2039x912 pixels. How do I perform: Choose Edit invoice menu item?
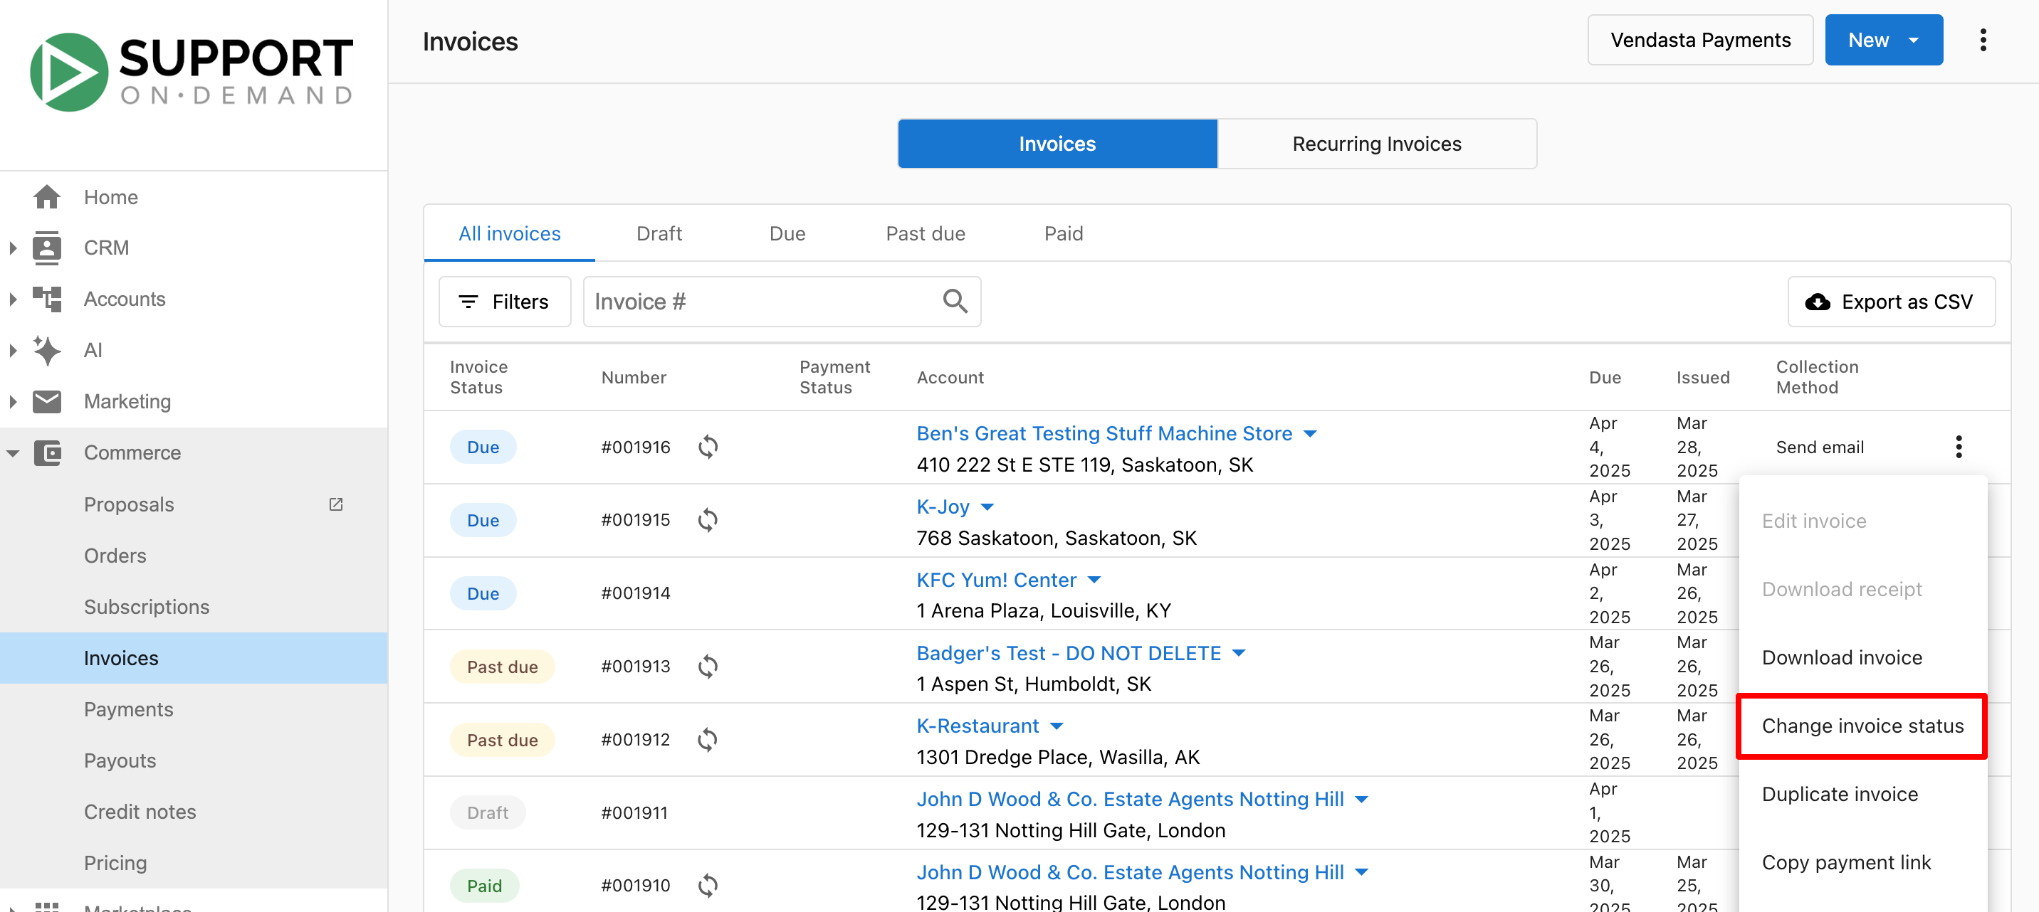(1862, 521)
